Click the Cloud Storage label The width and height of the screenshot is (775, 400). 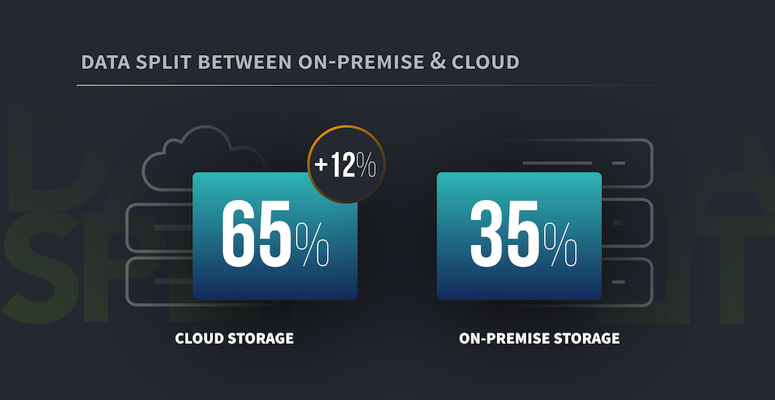234,339
